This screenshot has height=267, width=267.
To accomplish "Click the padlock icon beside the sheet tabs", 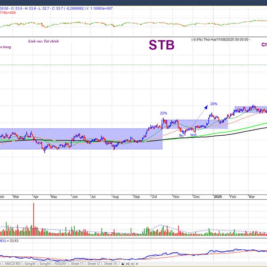I will click(123, 264).
